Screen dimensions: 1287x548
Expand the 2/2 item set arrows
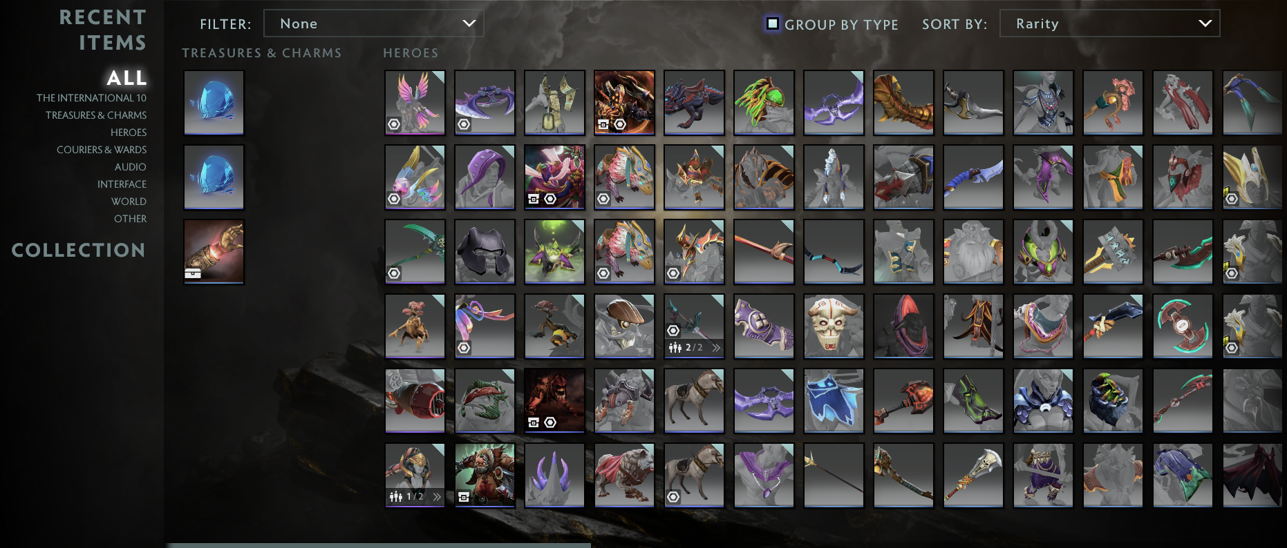[716, 348]
